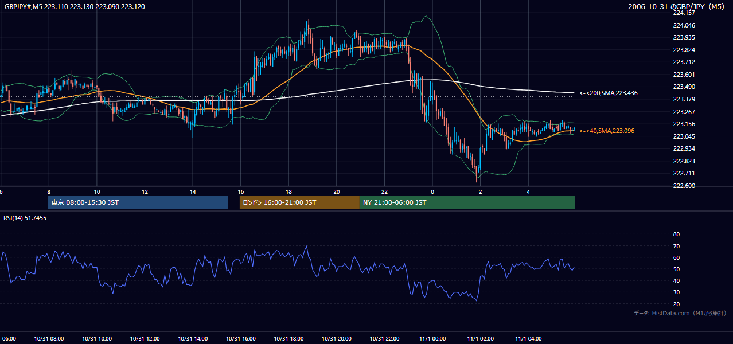The height and width of the screenshot is (344, 733).
Task: Click price axis value 223.712
Action: pos(684,62)
